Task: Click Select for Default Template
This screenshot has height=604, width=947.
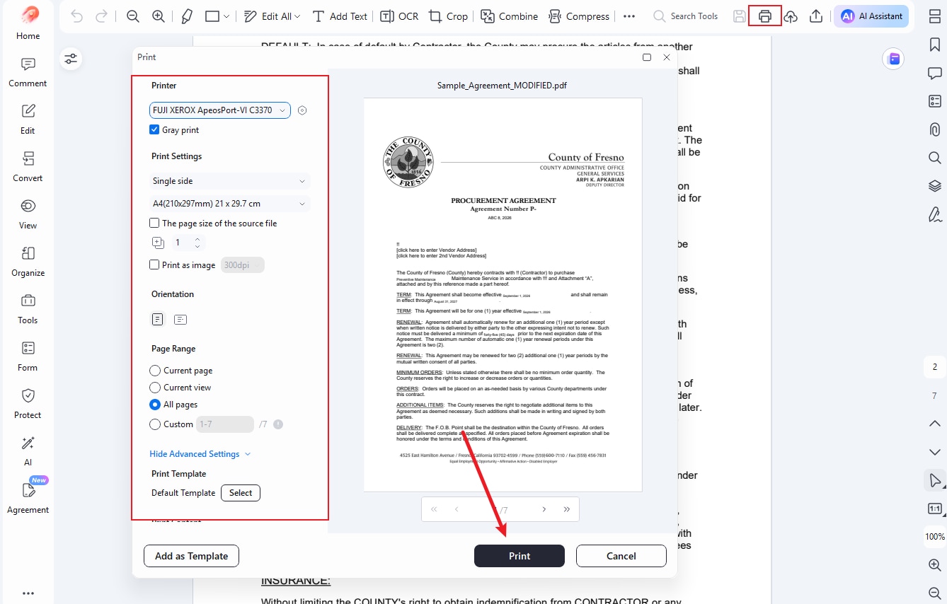Action: (x=241, y=493)
